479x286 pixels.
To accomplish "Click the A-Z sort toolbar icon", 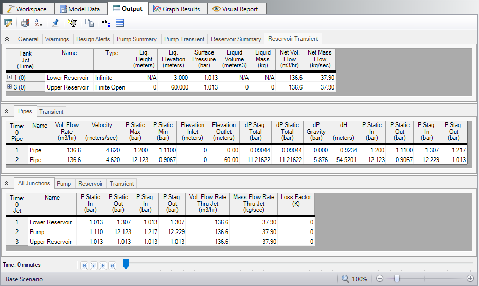I will click(x=39, y=23).
